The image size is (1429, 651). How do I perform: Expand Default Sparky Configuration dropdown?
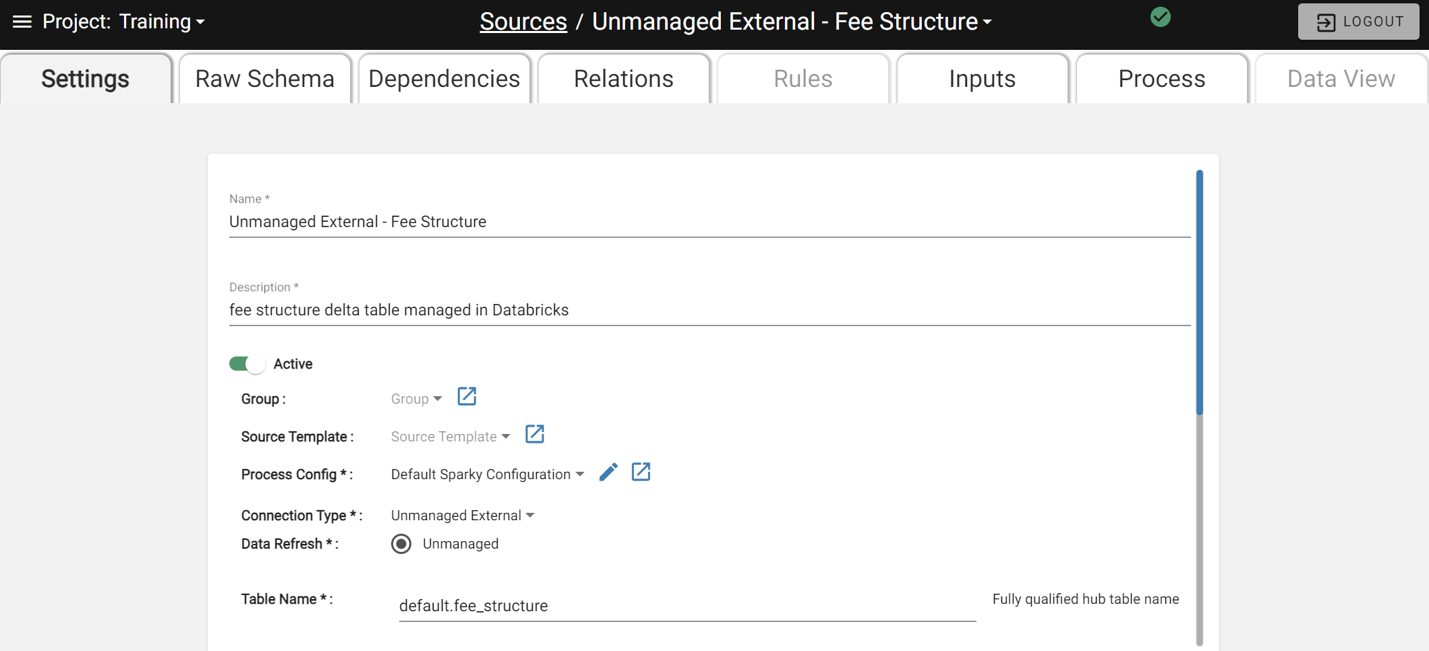488,474
